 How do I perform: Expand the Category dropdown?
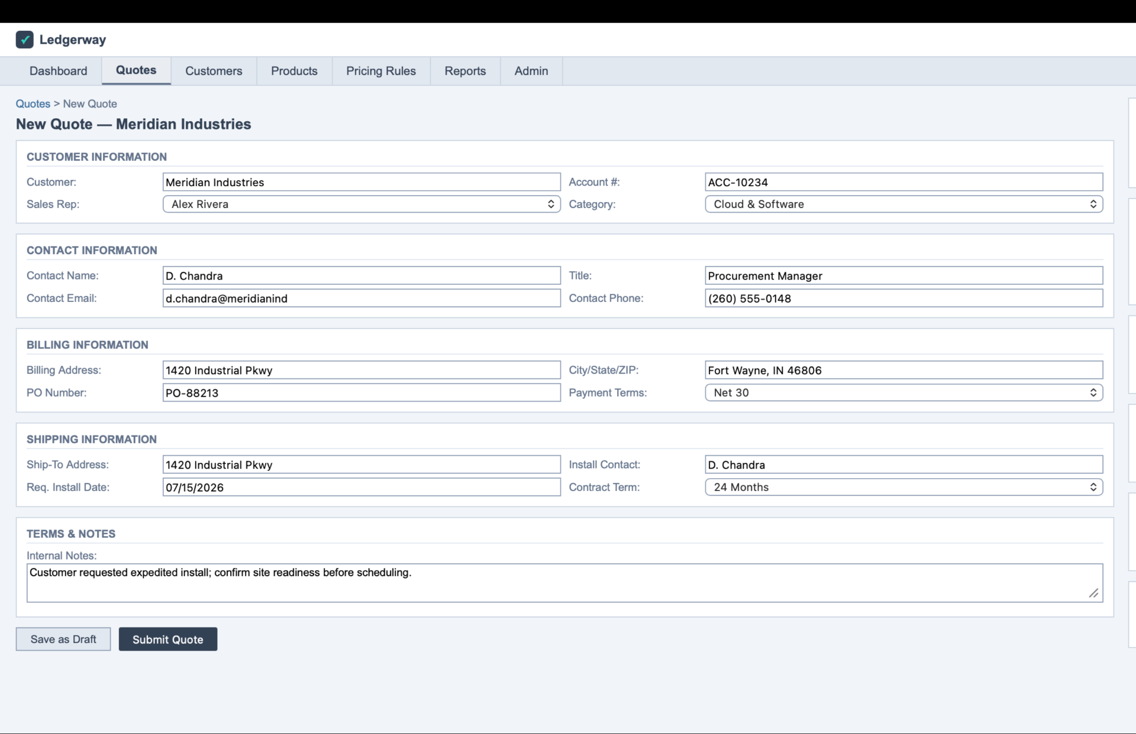(904, 204)
